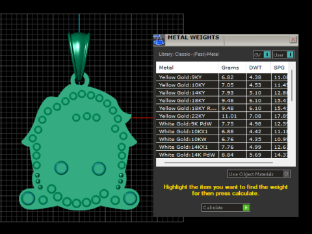Screen dimensions: 312x234
Task: Click the 7.08 DWT value cell
Action: pyautogui.click(x=259, y=116)
